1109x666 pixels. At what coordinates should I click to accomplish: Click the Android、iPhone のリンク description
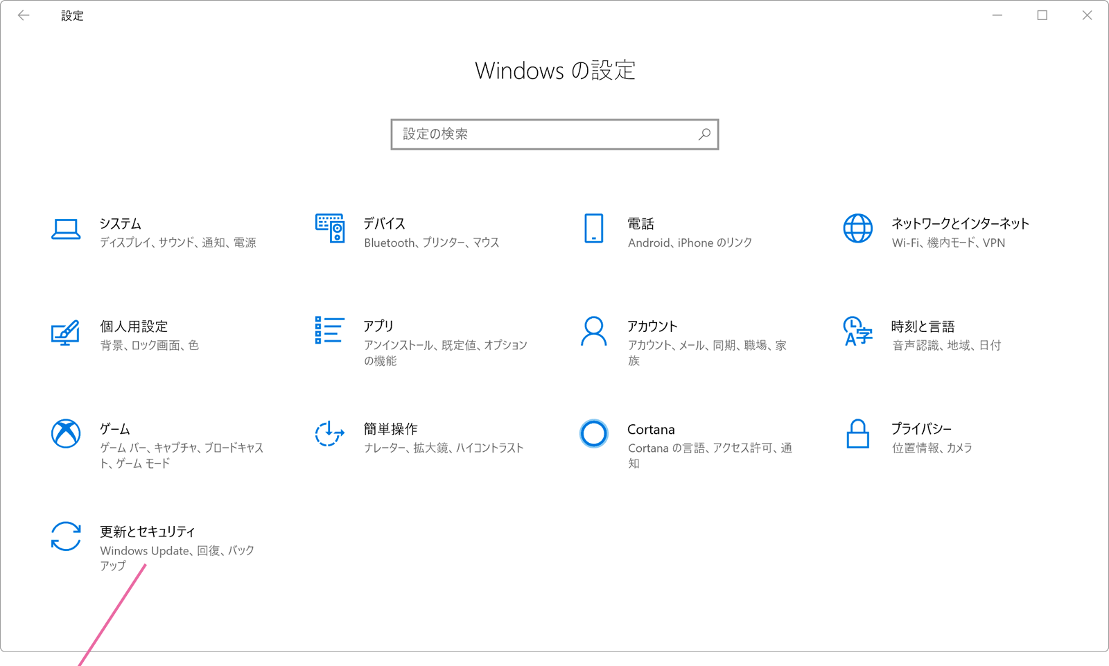pos(690,243)
